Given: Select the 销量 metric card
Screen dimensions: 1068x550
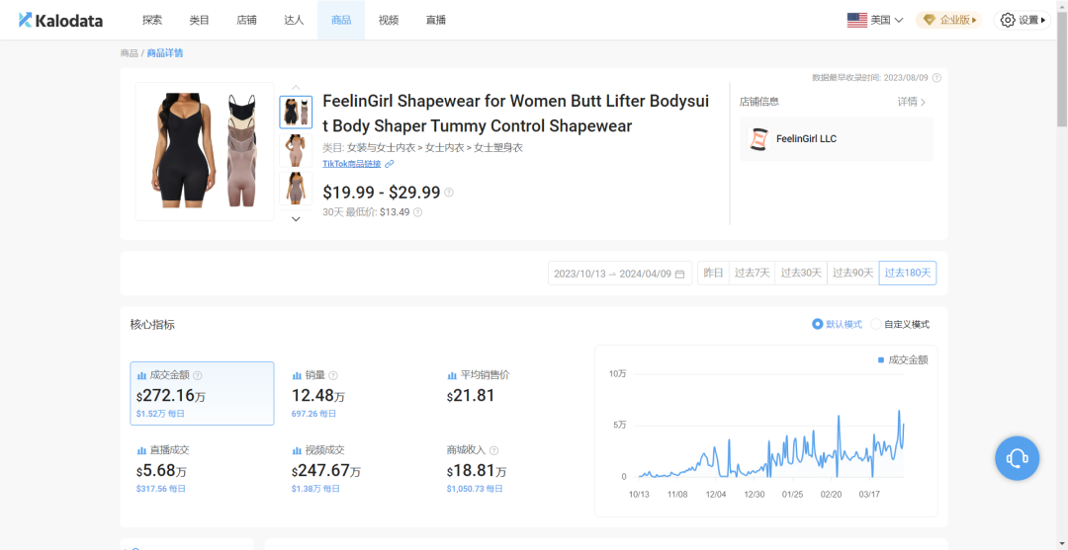Looking at the screenshot, I should pos(358,394).
